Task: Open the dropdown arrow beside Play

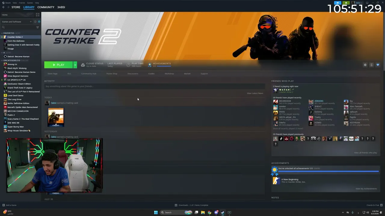Action: point(75,65)
